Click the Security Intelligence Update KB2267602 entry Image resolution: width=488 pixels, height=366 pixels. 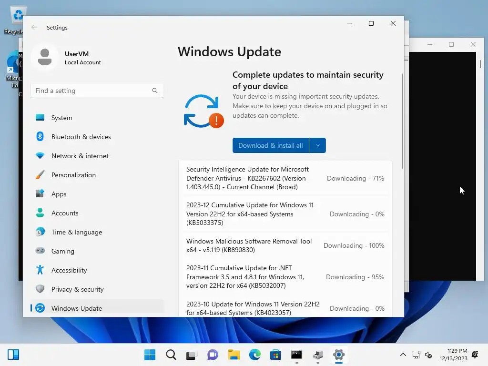coord(285,178)
